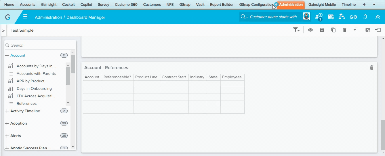Open the mail settings icon in header

pyautogui.click(x=331, y=17)
